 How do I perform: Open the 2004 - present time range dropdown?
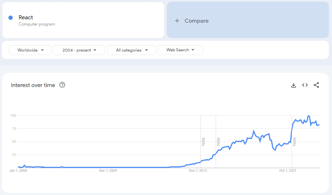(x=79, y=50)
